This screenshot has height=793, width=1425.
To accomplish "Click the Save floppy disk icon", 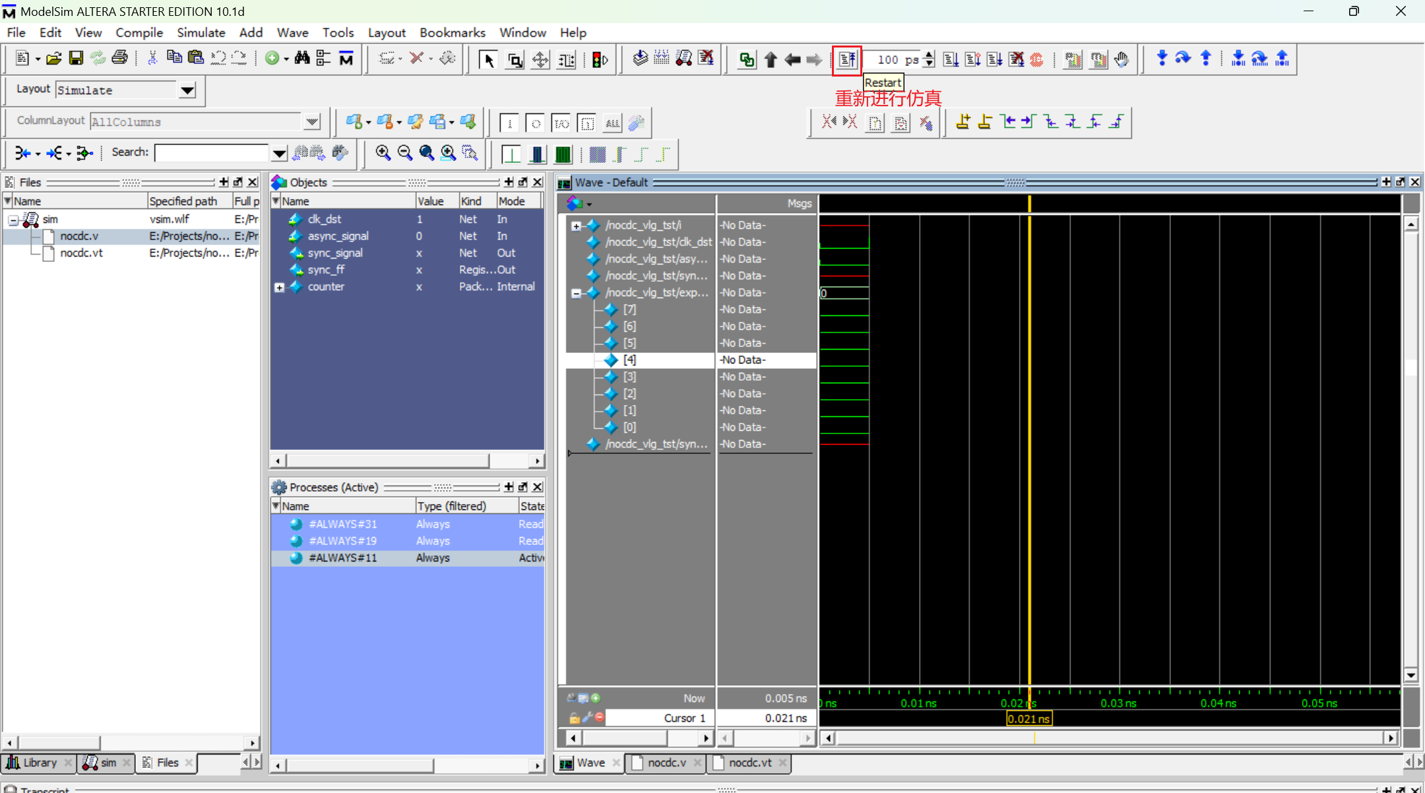I will pyautogui.click(x=76, y=59).
